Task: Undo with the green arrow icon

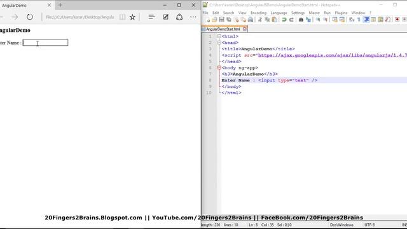Action: coord(284,20)
